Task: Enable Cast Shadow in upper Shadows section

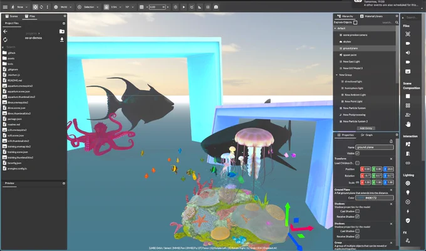Action: point(357,211)
